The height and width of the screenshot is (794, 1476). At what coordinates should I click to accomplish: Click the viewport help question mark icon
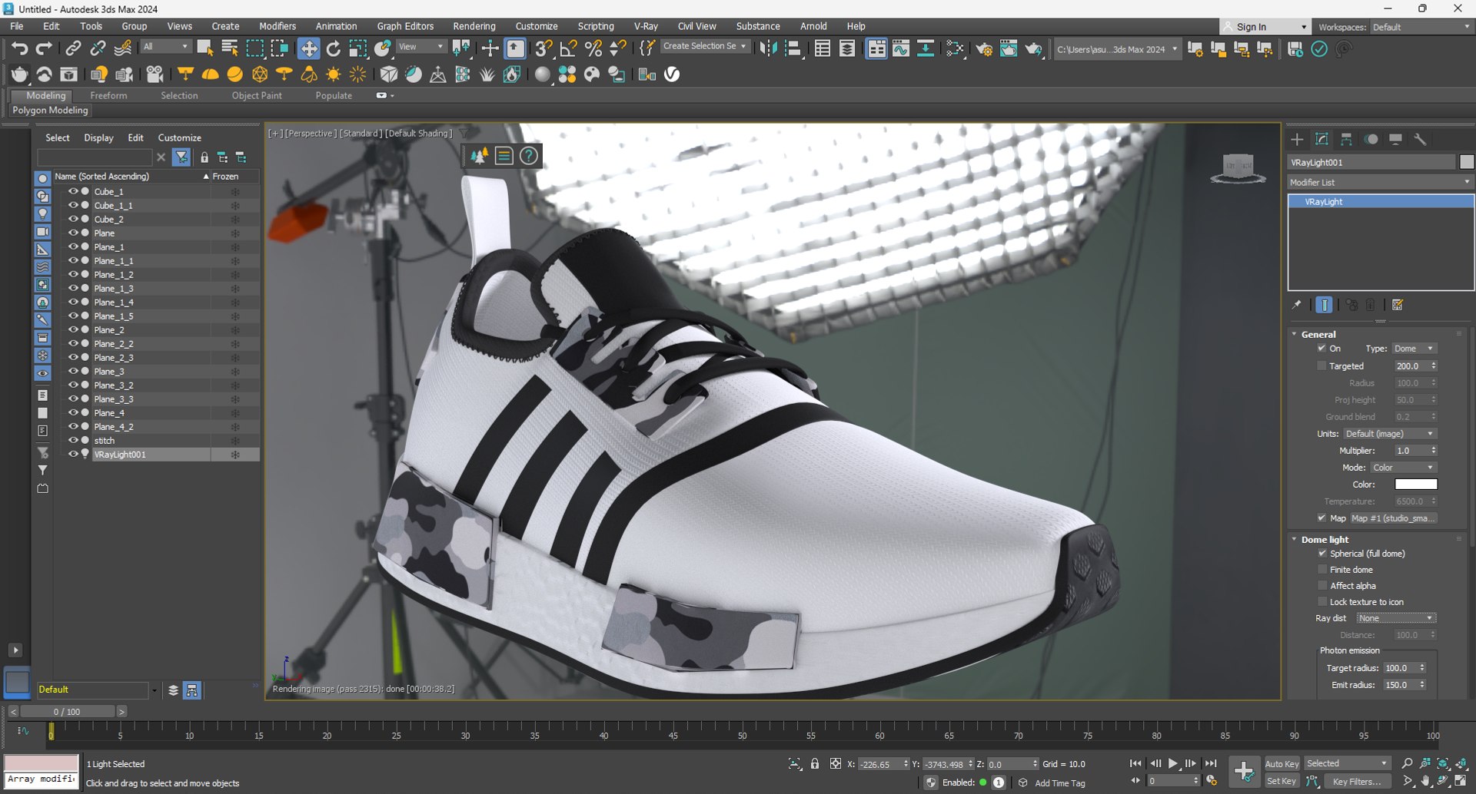(529, 156)
